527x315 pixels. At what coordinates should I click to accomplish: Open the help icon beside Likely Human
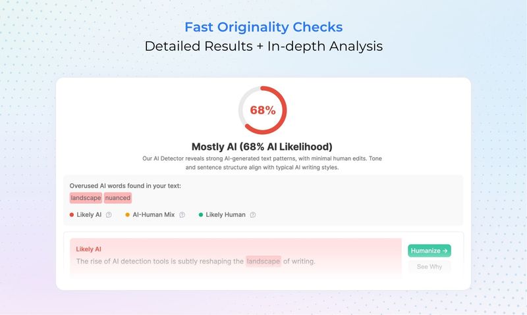(252, 214)
